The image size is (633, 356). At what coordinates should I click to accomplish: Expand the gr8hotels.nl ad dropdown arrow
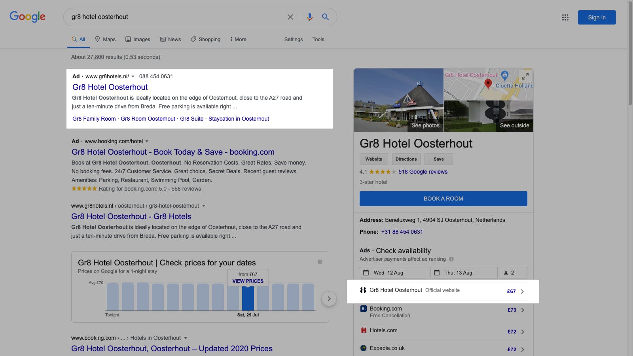[133, 77]
